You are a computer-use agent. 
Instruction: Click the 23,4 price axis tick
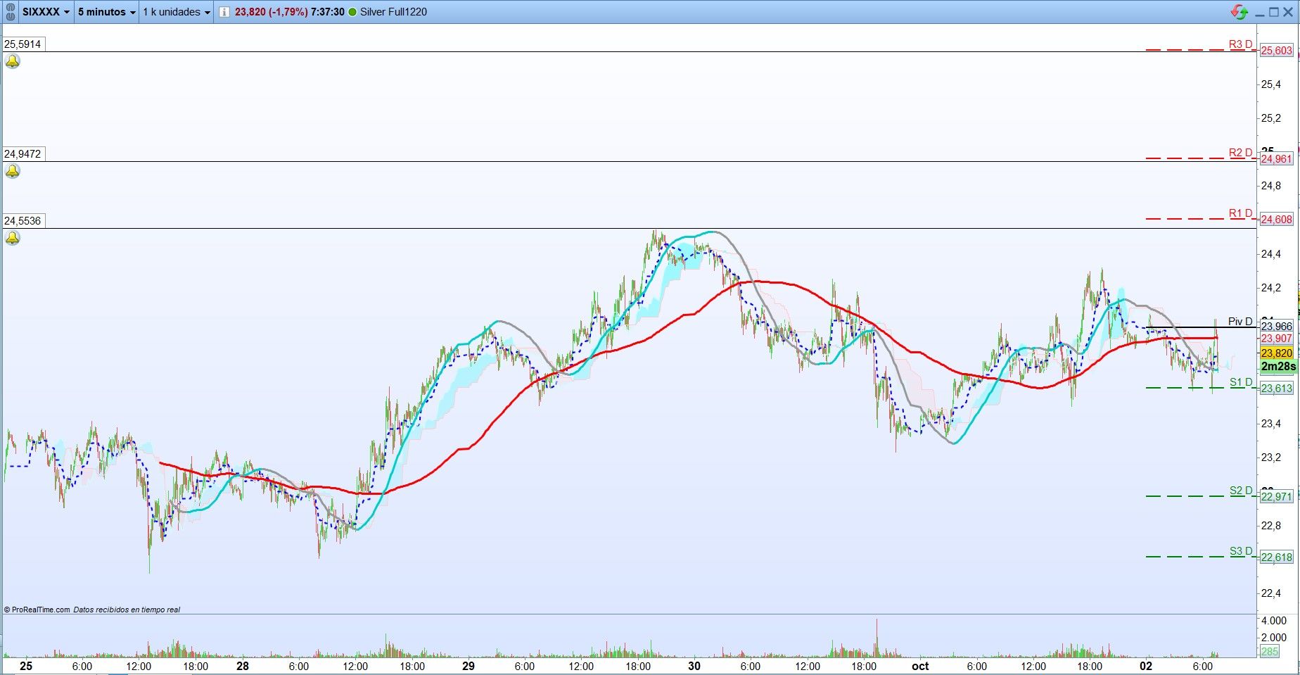point(1271,424)
